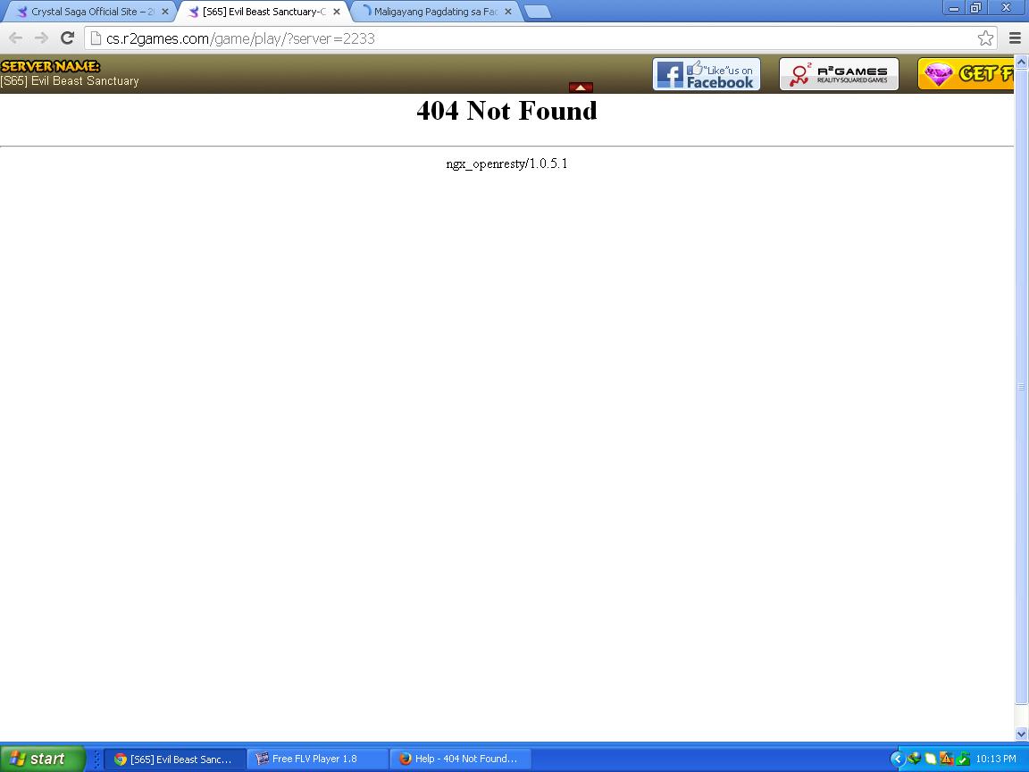Image resolution: width=1029 pixels, height=772 pixels.
Task: Open the Chrome menu (three bars)
Action: (x=1015, y=38)
